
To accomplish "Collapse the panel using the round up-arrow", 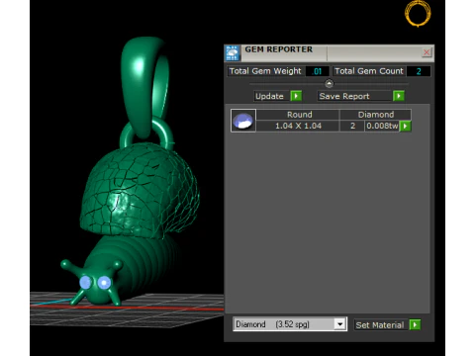I will (x=329, y=84).
